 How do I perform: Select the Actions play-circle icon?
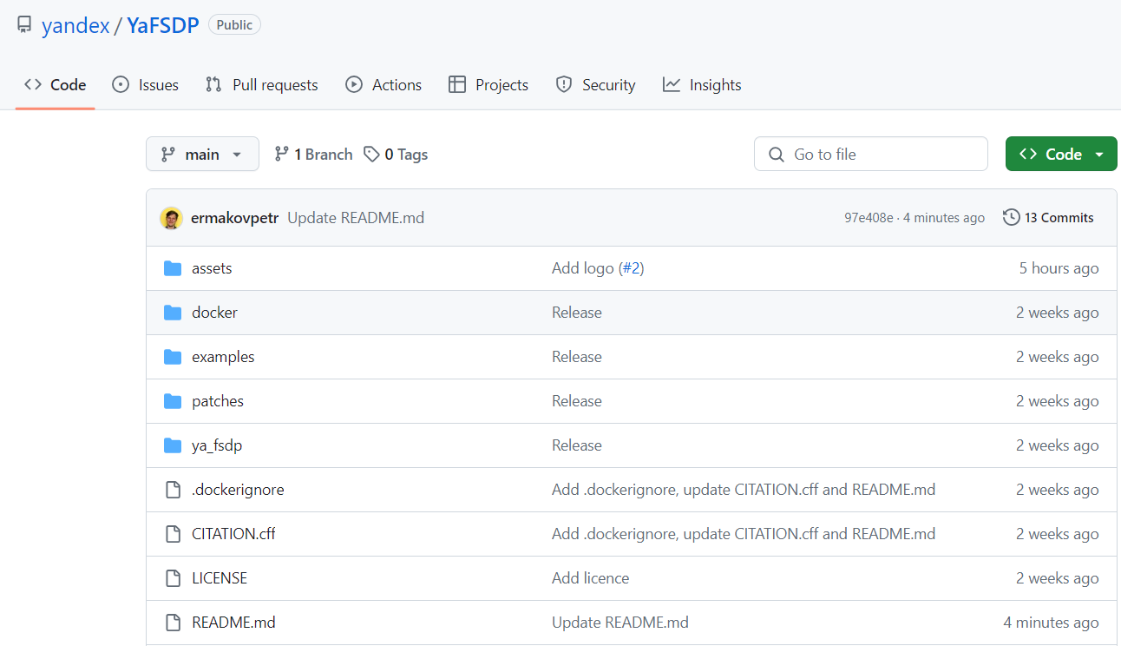click(x=353, y=84)
